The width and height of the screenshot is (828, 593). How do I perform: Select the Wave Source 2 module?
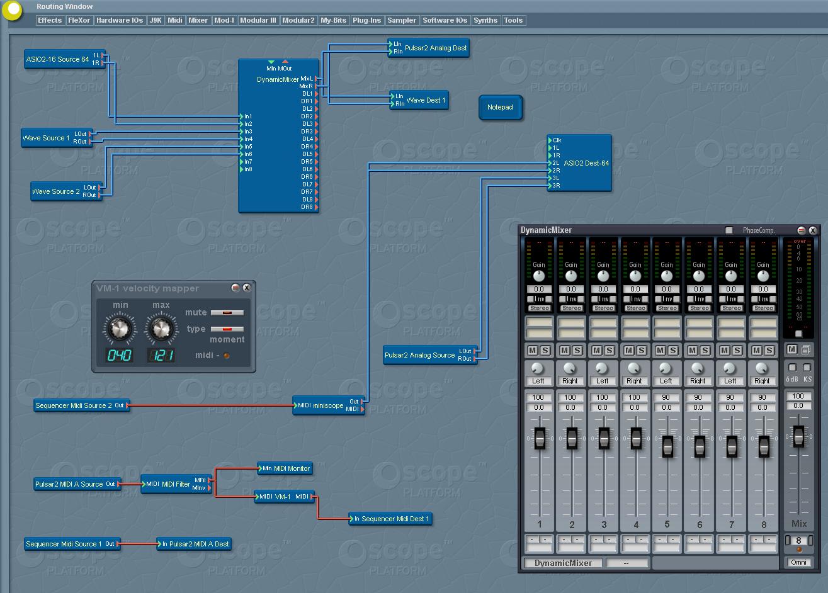click(66, 191)
